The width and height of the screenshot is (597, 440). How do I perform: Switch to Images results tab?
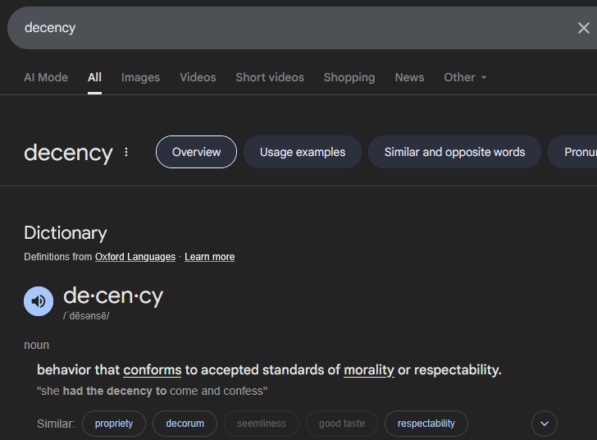point(140,77)
